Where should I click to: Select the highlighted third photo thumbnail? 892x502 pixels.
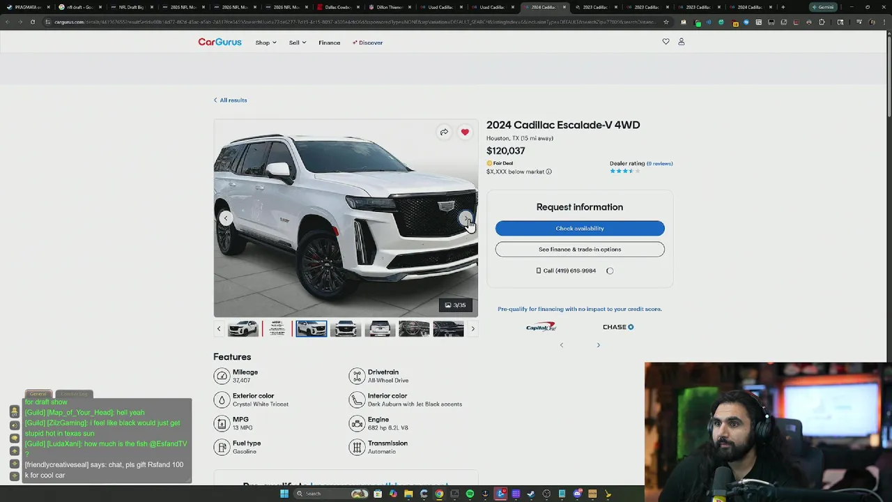point(311,328)
